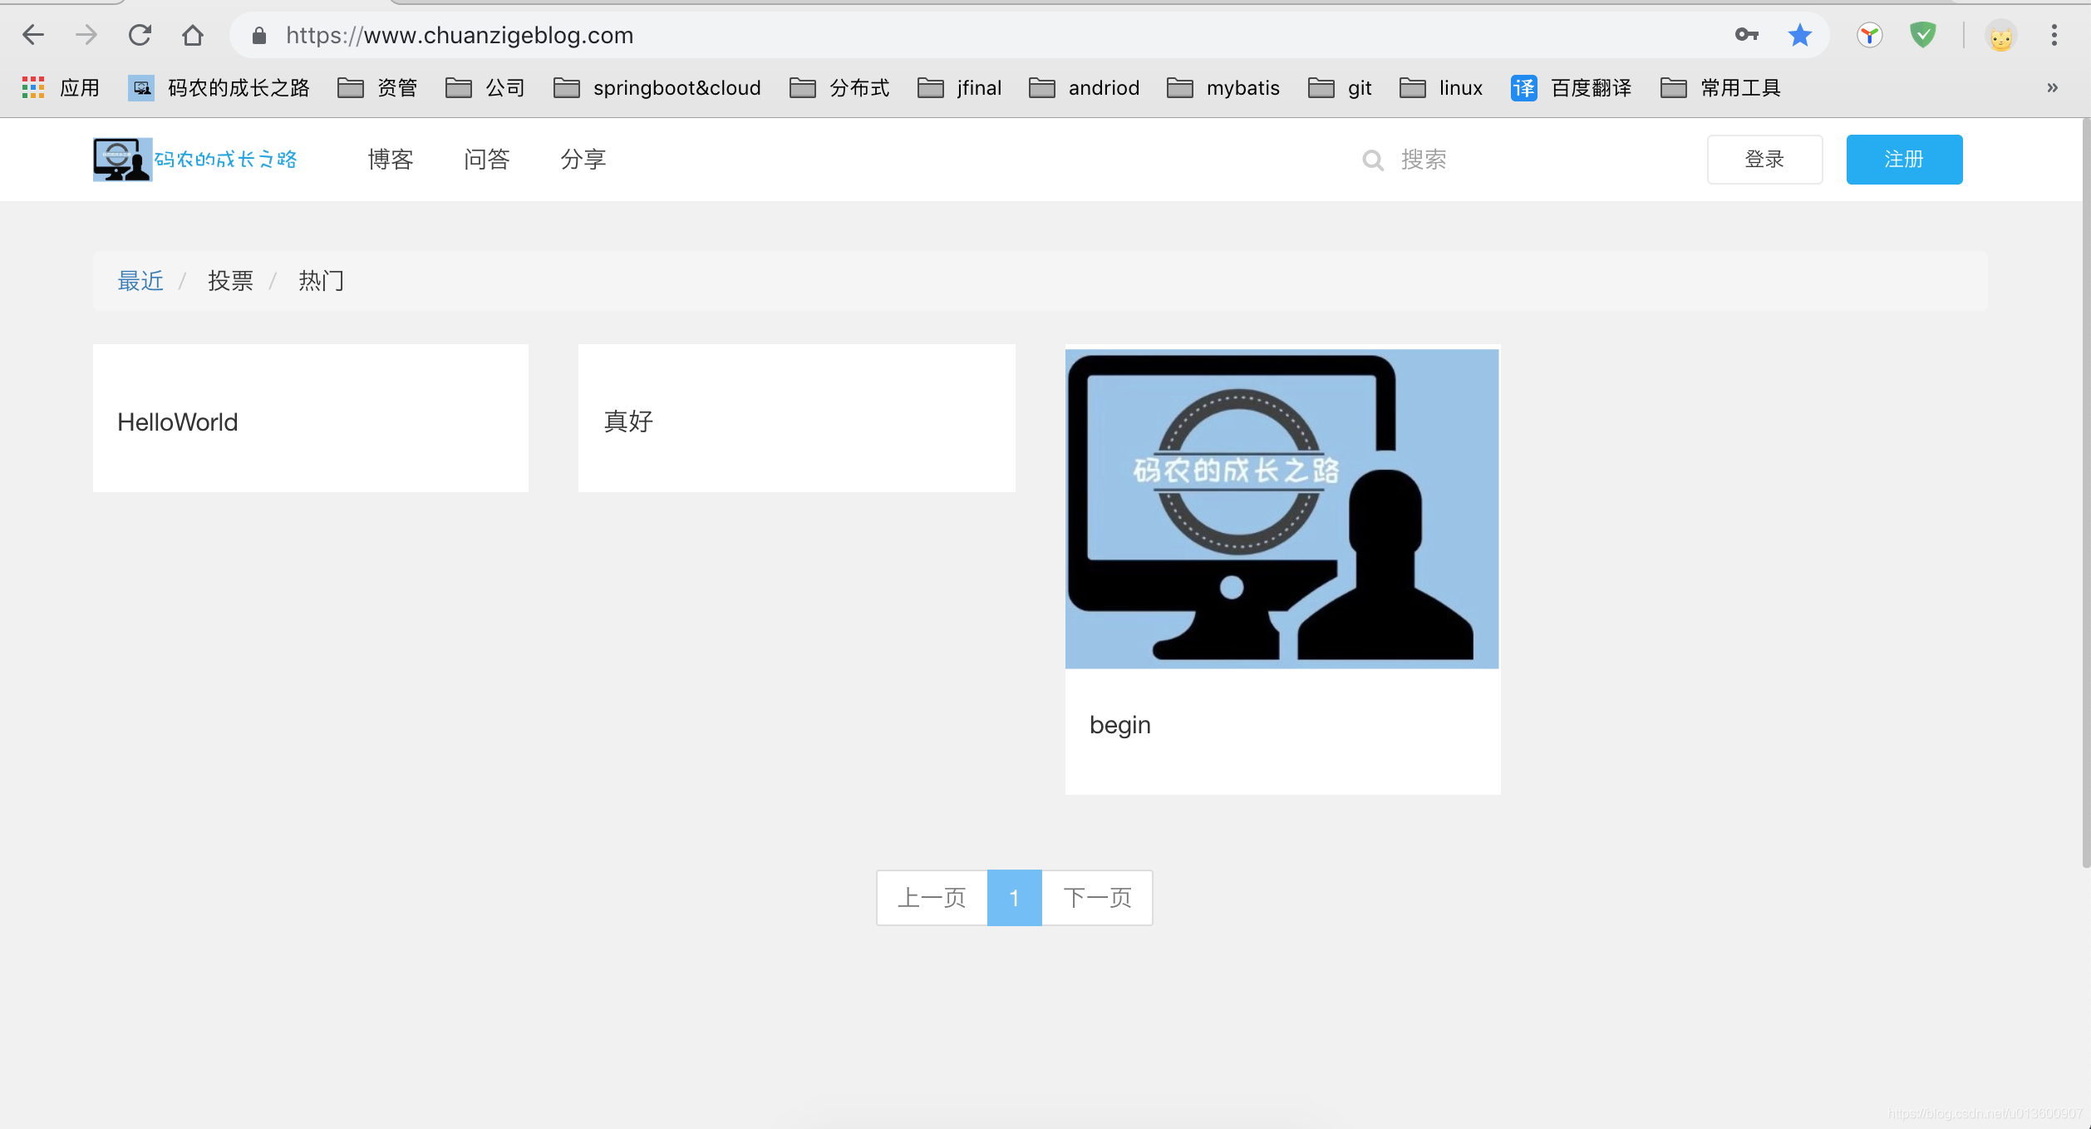
Task: Open the user profile avatar icon
Action: (2001, 36)
